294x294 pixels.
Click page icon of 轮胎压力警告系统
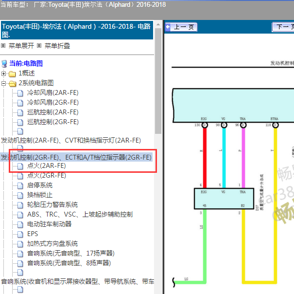coord(20,205)
